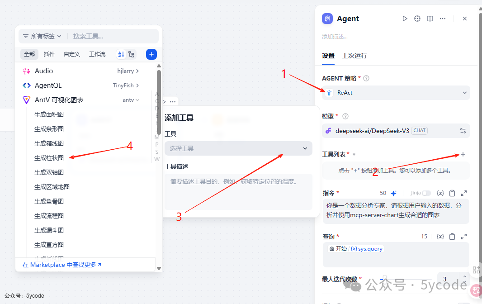Open the Agent more options ellipsis

pos(443,19)
